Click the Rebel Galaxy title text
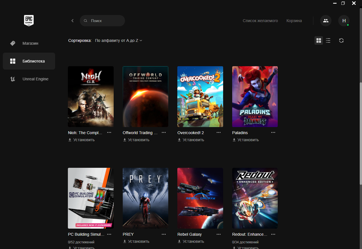Image resolution: width=362 pixels, height=249 pixels. [x=189, y=234]
